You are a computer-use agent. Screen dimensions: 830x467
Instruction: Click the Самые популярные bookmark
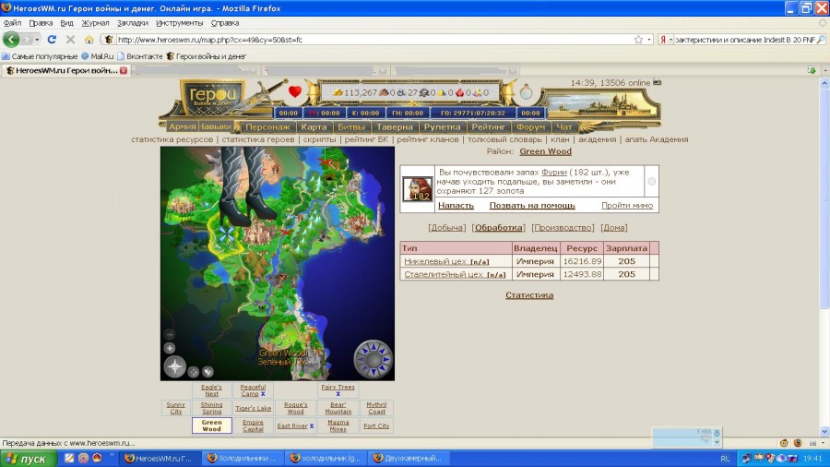(x=40, y=56)
